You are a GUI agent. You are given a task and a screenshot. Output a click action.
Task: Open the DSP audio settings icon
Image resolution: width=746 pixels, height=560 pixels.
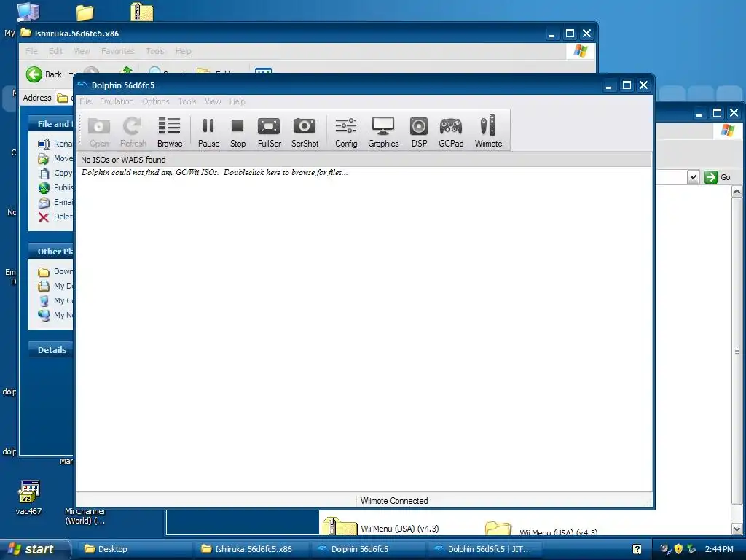419,133
